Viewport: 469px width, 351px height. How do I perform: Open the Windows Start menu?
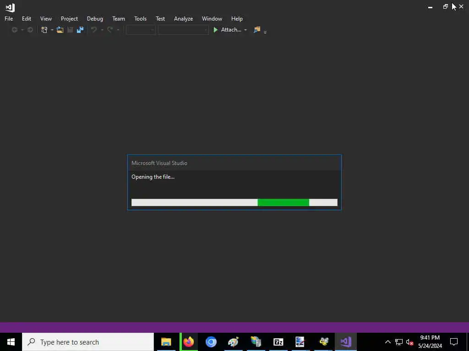click(x=11, y=342)
